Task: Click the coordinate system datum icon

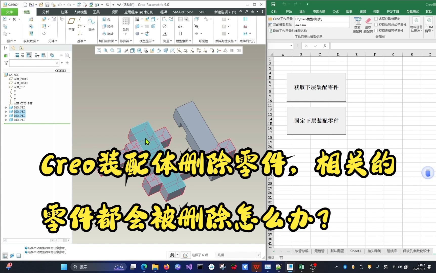Action: [80, 33]
